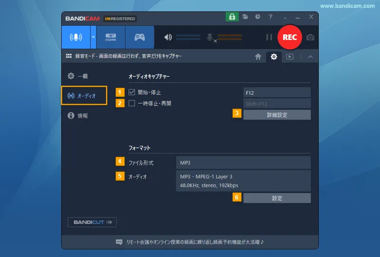Open 詳細設定 button
Viewport: 380px width, 257px height.
pyautogui.click(x=277, y=115)
